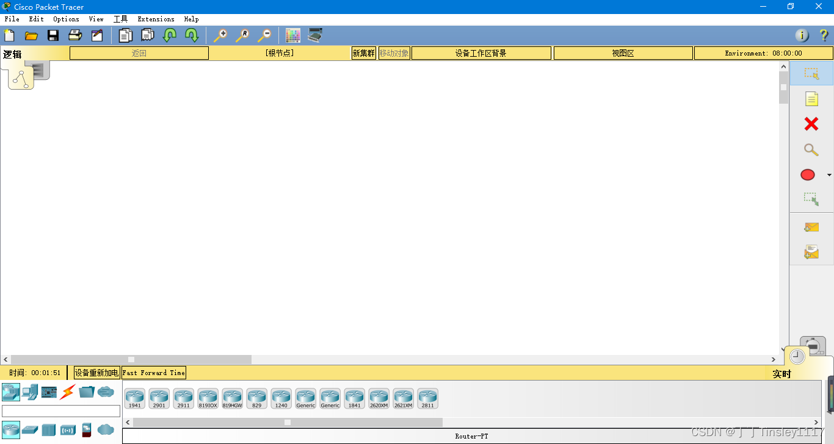This screenshot has height=444, width=834.
Task: Pick the 829 router device
Action: 257,399
